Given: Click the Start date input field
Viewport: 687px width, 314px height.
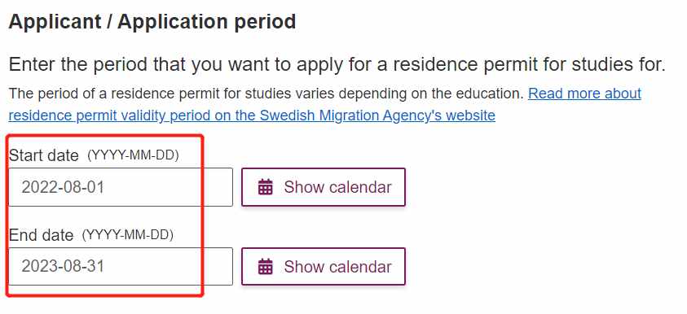Looking at the screenshot, I should coord(121,187).
